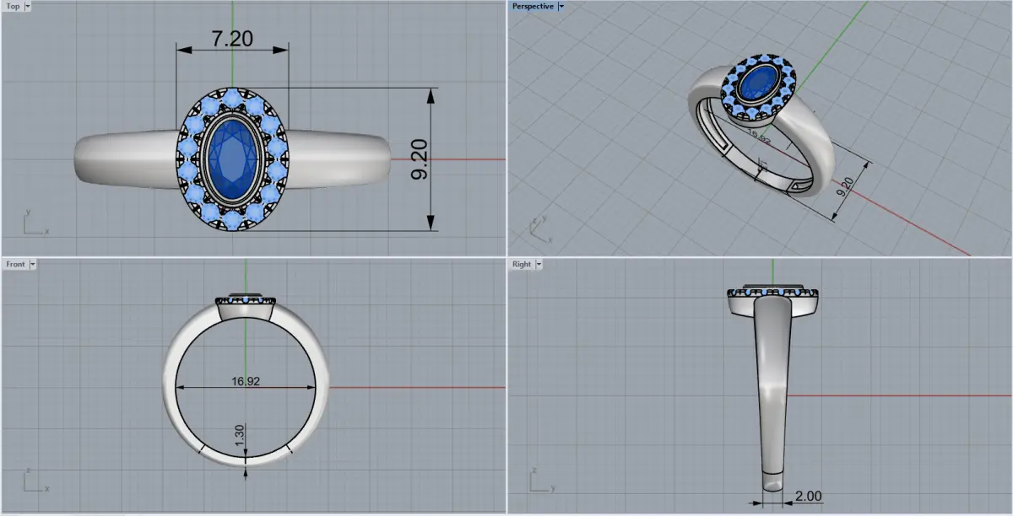Click the axis icon in Perspective viewport corner

coord(541,228)
